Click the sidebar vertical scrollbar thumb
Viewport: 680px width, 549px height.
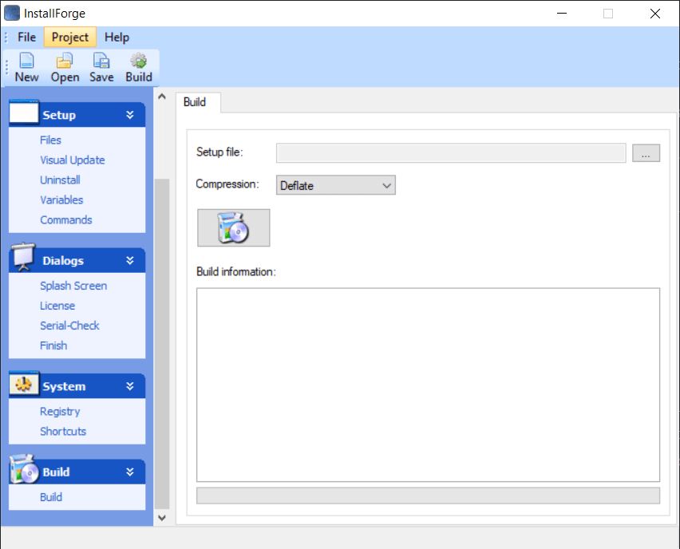[162, 343]
